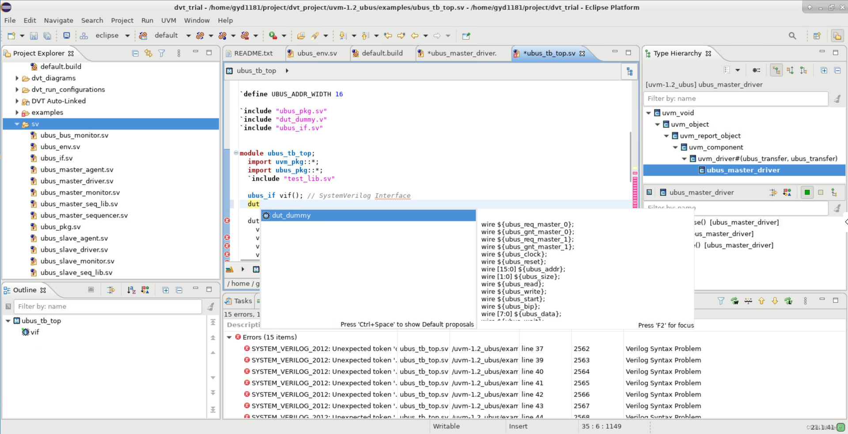The width and height of the screenshot is (848, 434).
Task: Click the Open Perspective icon
Action: [x=817, y=36]
